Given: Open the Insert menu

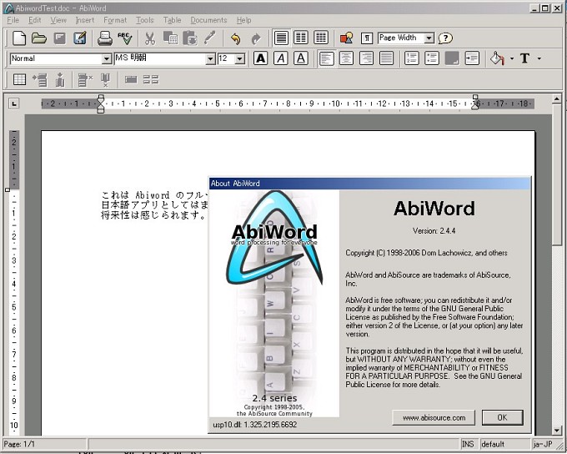Looking at the screenshot, I should [x=84, y=20].
